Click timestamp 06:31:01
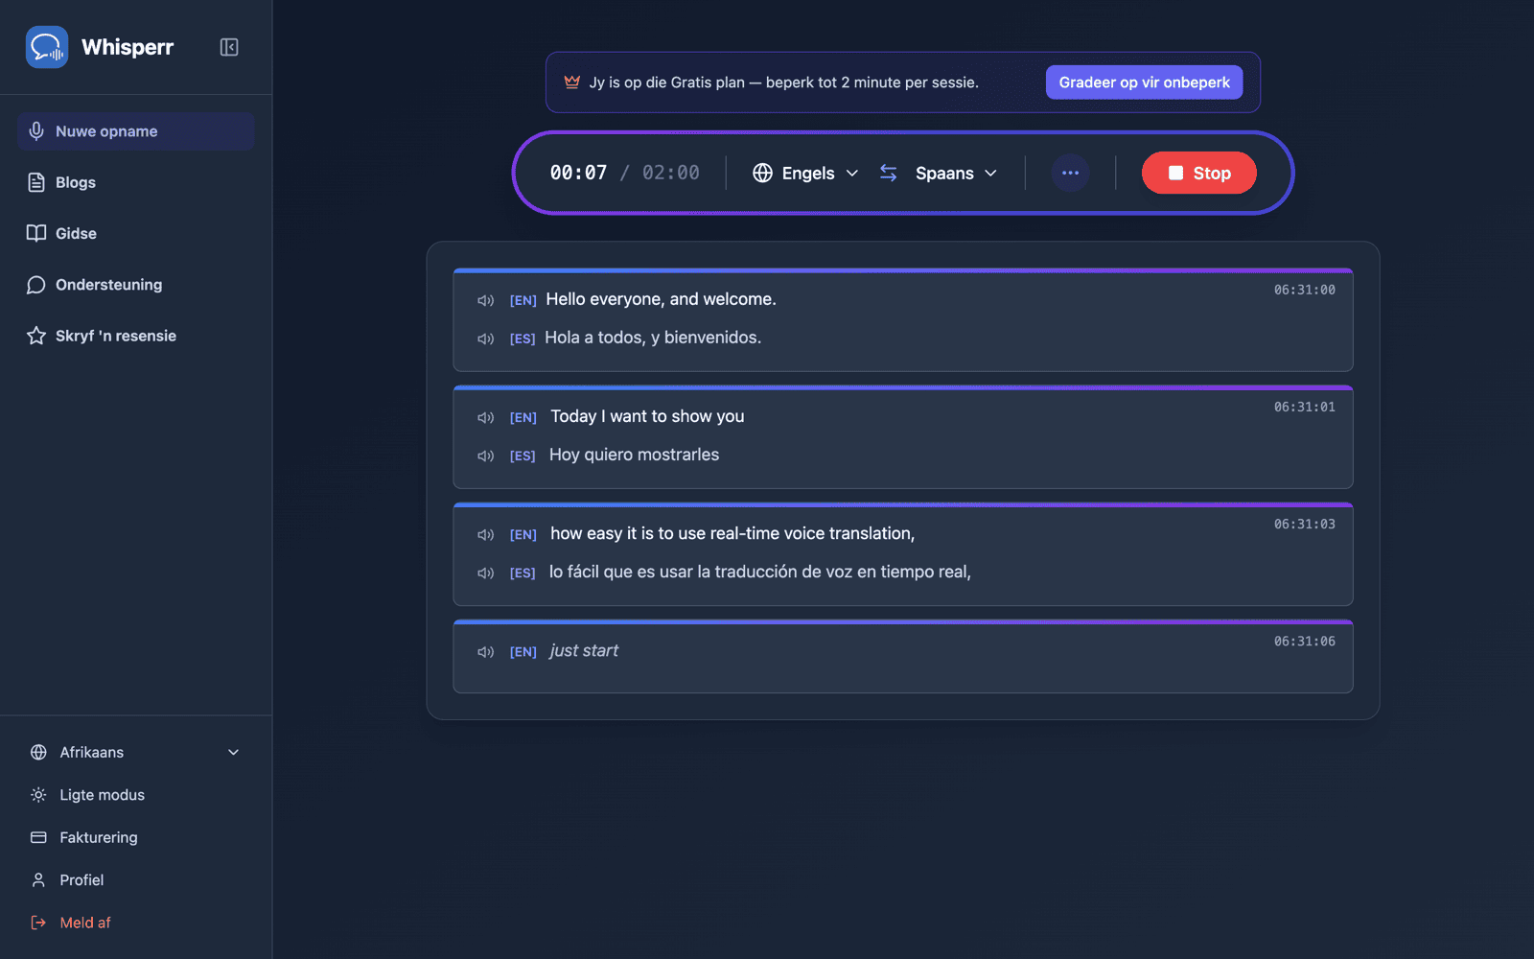Image resolution: width=1534 pixels, height=959 pixels. click(x=1304, y=407)
